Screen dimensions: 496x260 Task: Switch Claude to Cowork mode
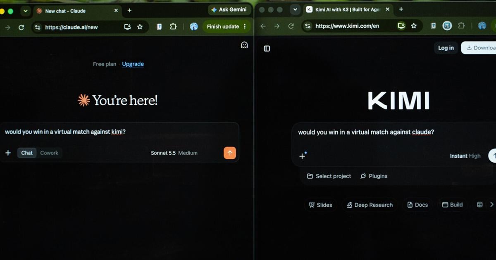49,153
